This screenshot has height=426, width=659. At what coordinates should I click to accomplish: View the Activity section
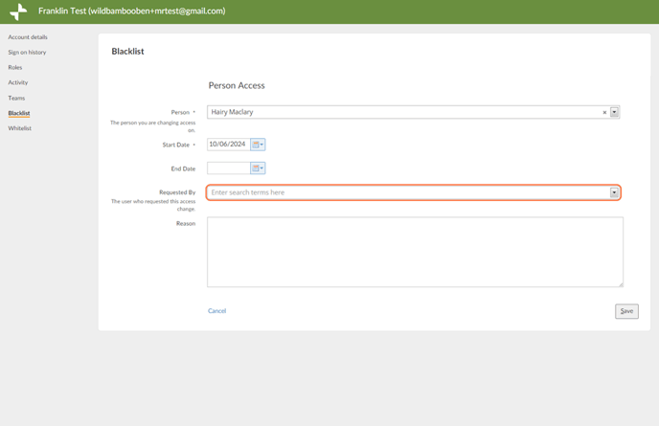[18, 82]
